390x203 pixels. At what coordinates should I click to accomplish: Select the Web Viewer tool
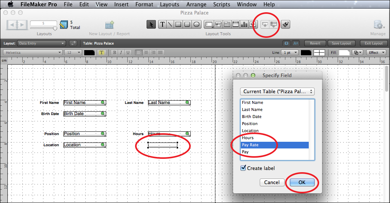click(253, 24)
